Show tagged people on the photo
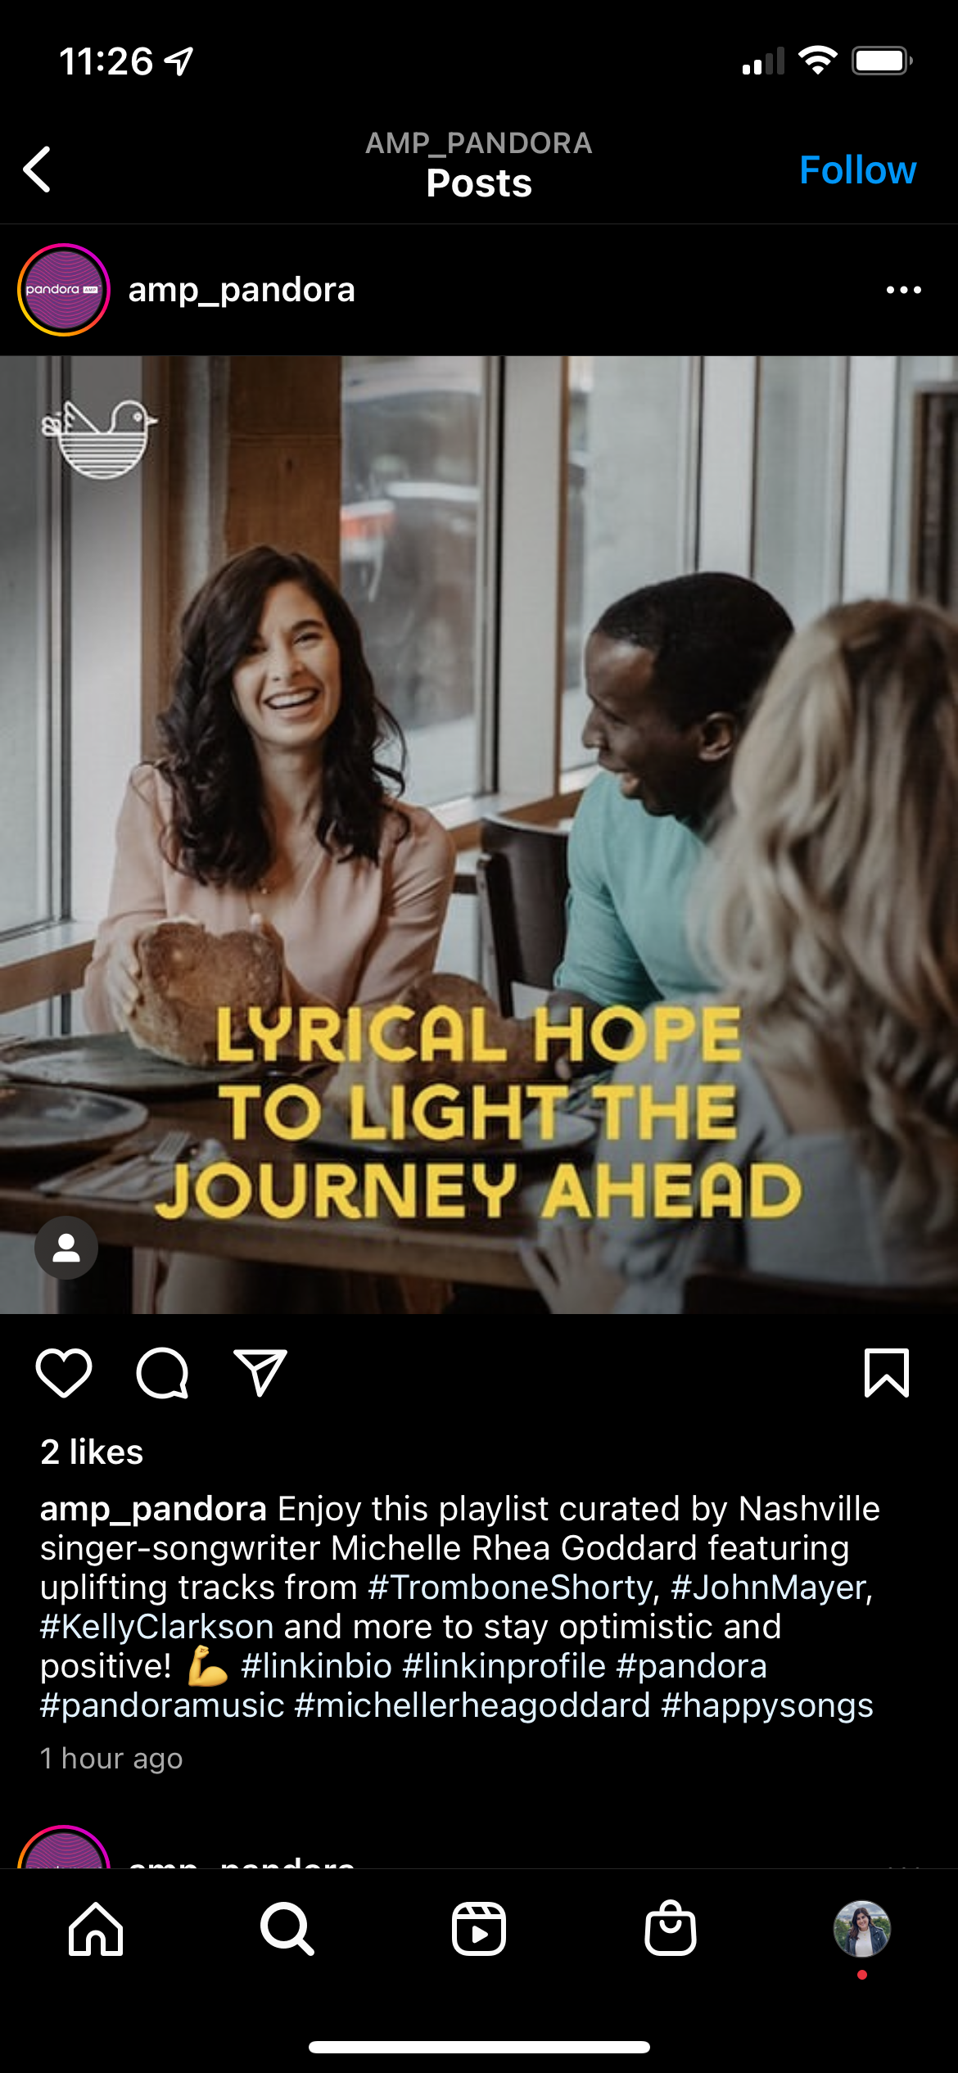Viewport: 958px width, 2073px height. pyautogui.click(x=66, y=1248)
